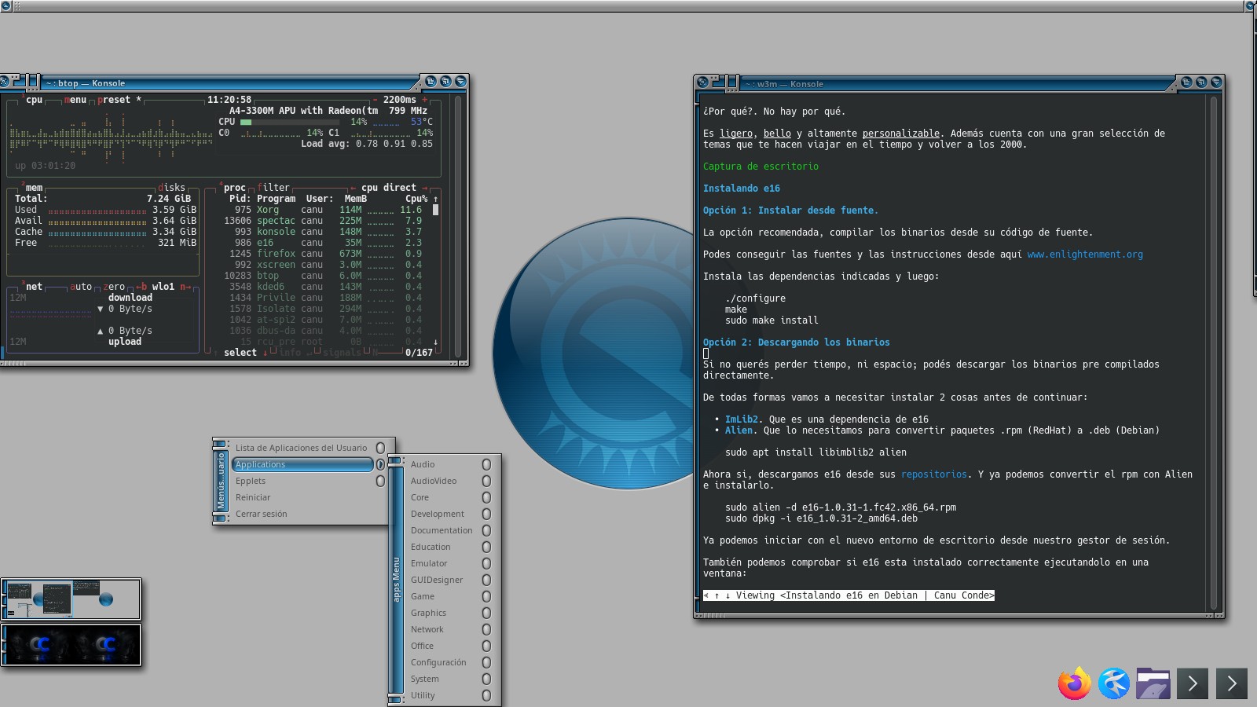Click the 'select' button in btop proc box
The image size is (1257, 707).
coord(240,353)
